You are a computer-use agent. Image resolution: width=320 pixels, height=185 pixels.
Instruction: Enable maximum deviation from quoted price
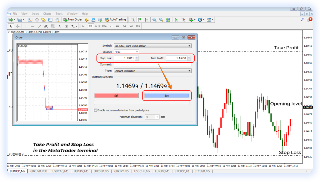[96, 110]
